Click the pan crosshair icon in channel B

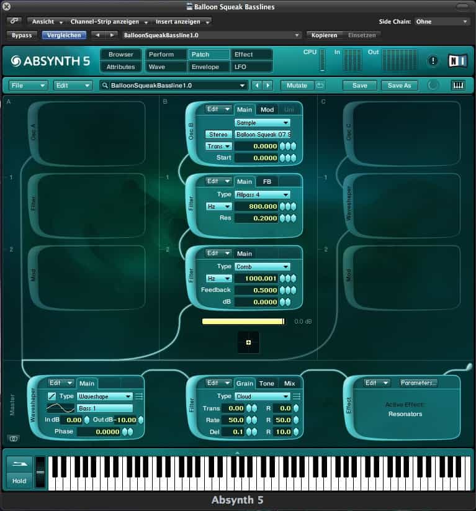[248, 342]
